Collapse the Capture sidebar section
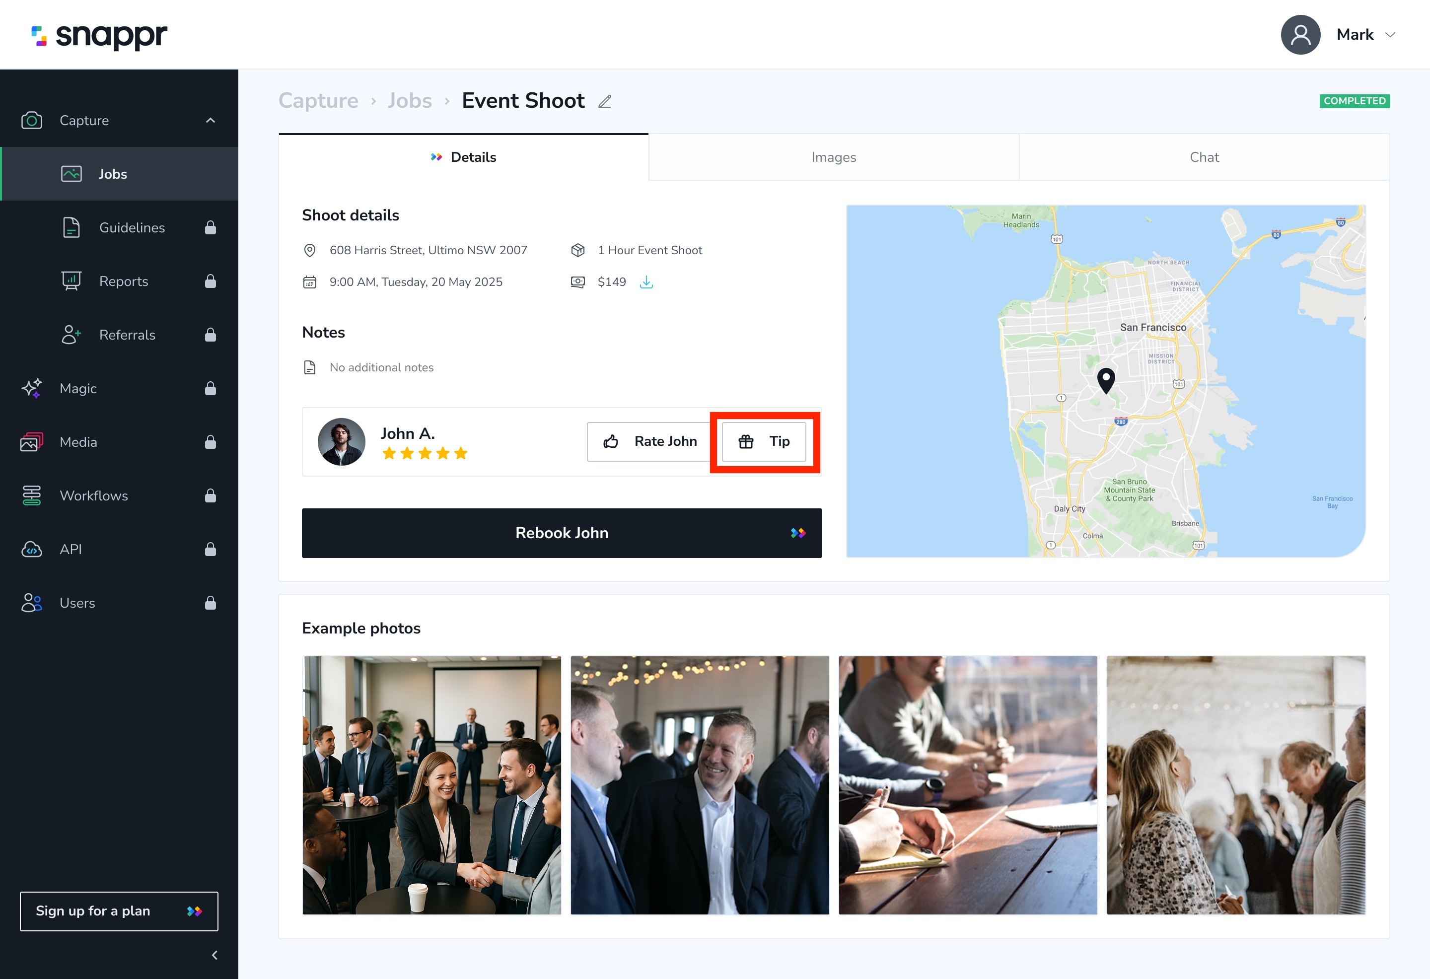Viewport: 1430px width, 979px height. pos(211,120)
